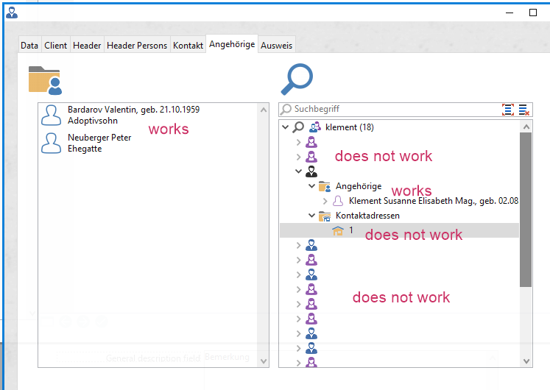
Task: Collapse the klement (18) root node
Action: 286,127
